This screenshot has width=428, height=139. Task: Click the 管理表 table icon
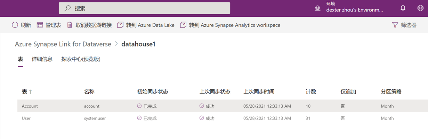click(40, 25)
